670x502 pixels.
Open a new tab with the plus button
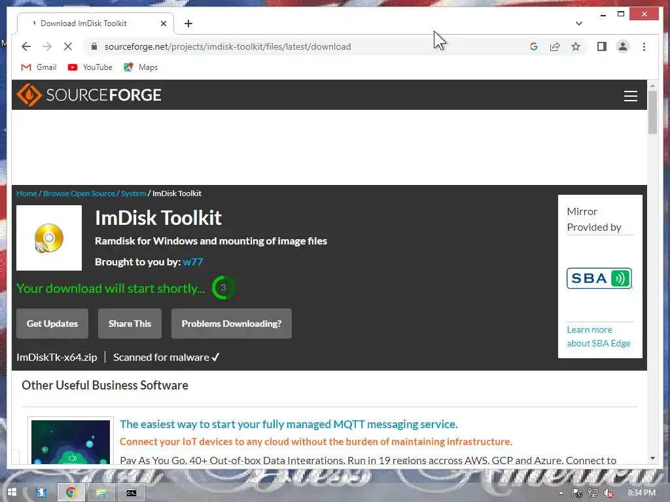188,24
